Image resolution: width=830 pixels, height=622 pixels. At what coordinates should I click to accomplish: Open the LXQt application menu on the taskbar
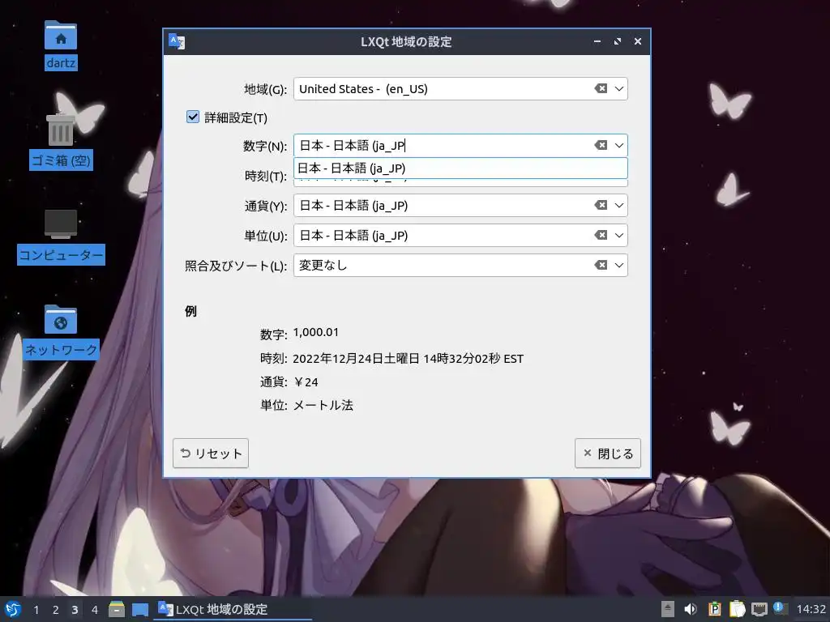[x=13, y=609]
